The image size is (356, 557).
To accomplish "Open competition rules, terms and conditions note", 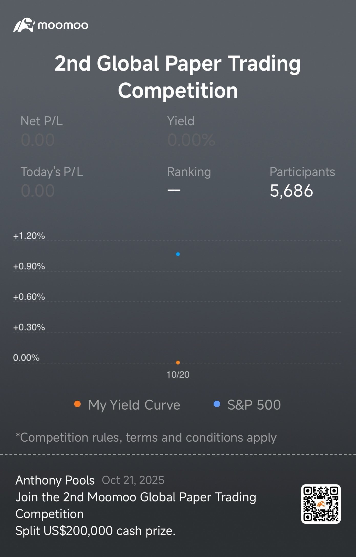I will [146, 437].
